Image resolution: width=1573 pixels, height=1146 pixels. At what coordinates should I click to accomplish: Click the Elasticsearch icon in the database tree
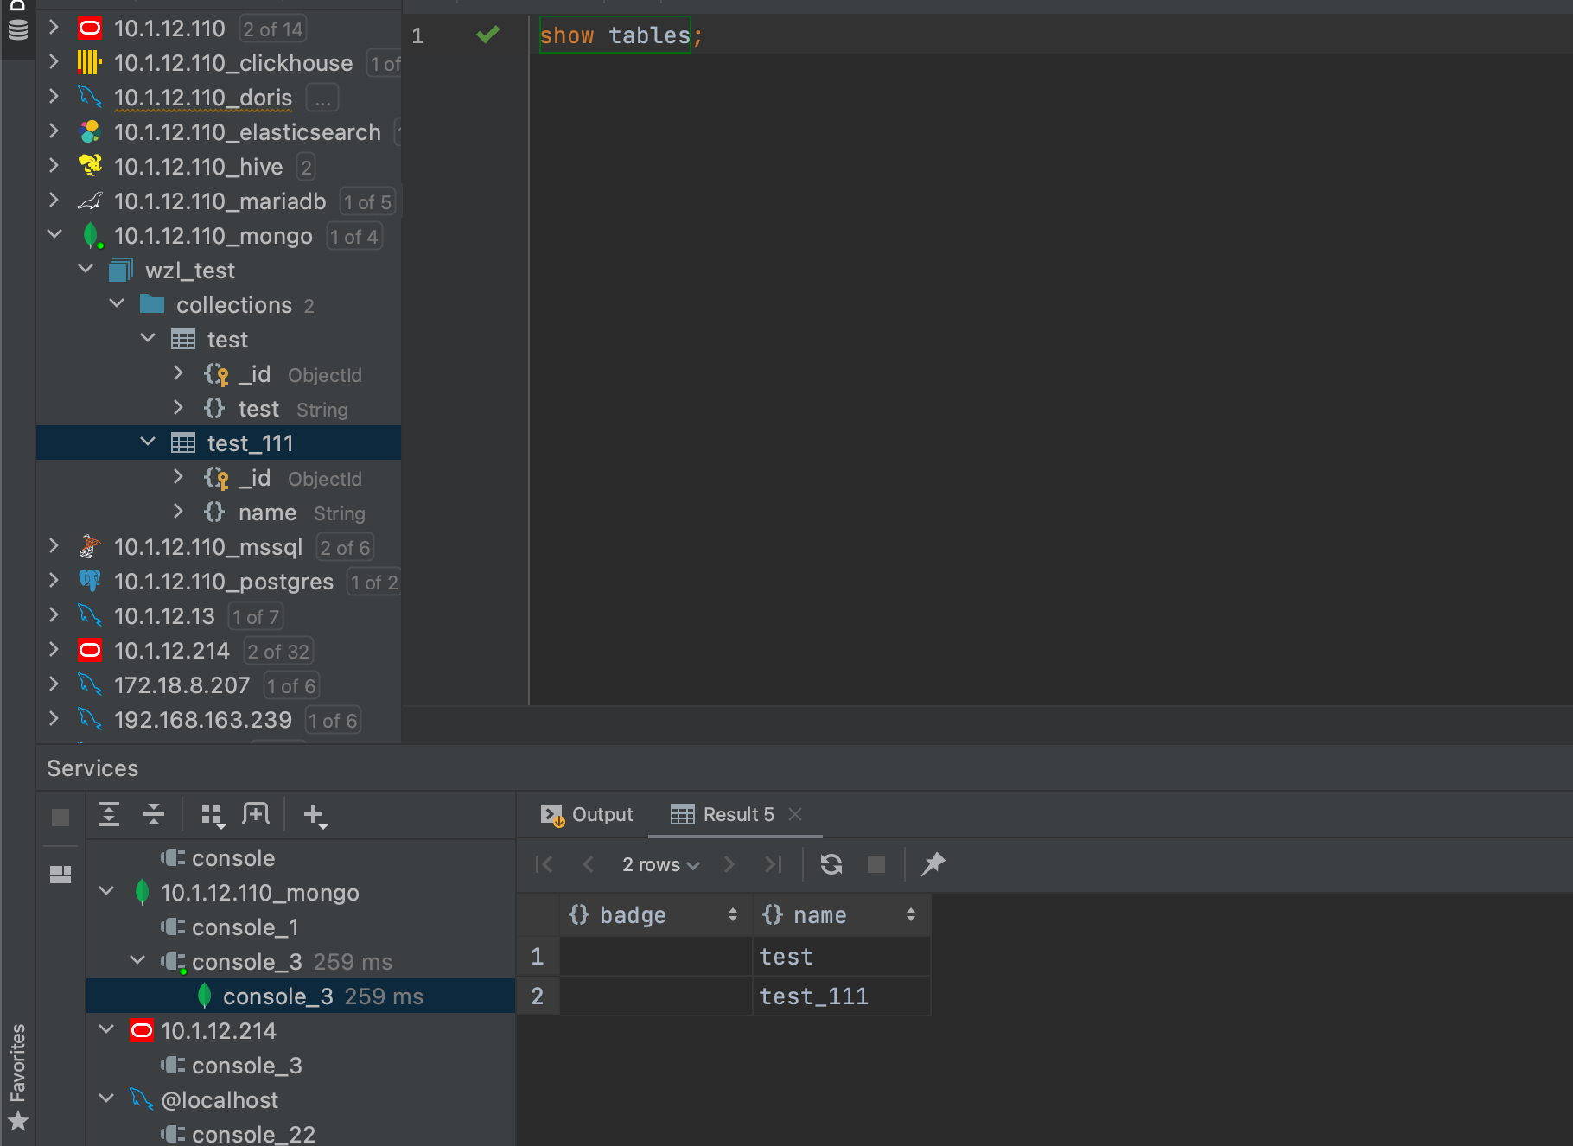tap(90, 131)
